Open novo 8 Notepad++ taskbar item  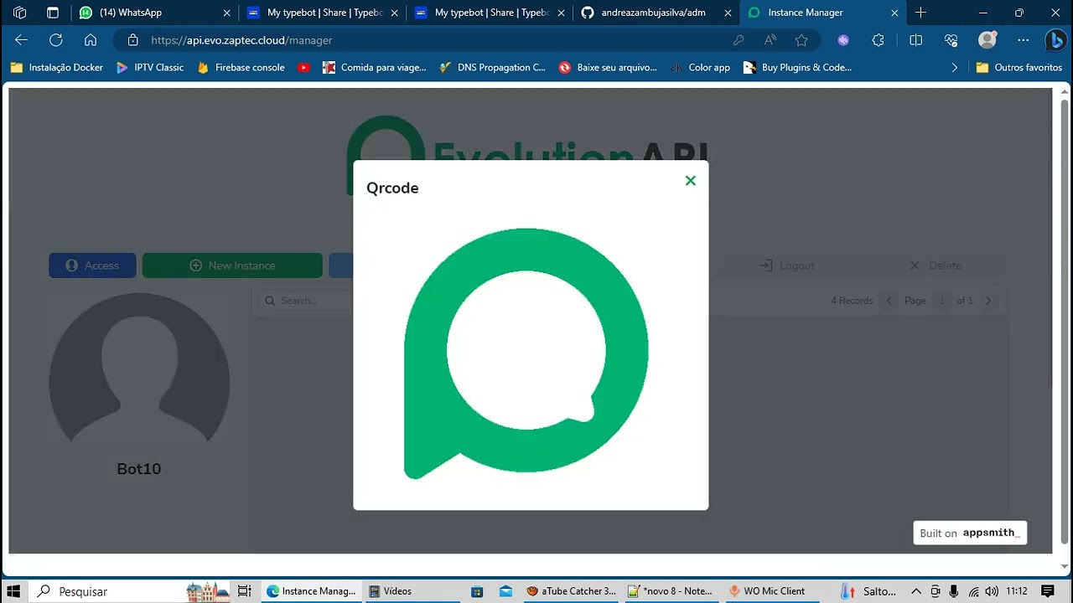point(671,591)
